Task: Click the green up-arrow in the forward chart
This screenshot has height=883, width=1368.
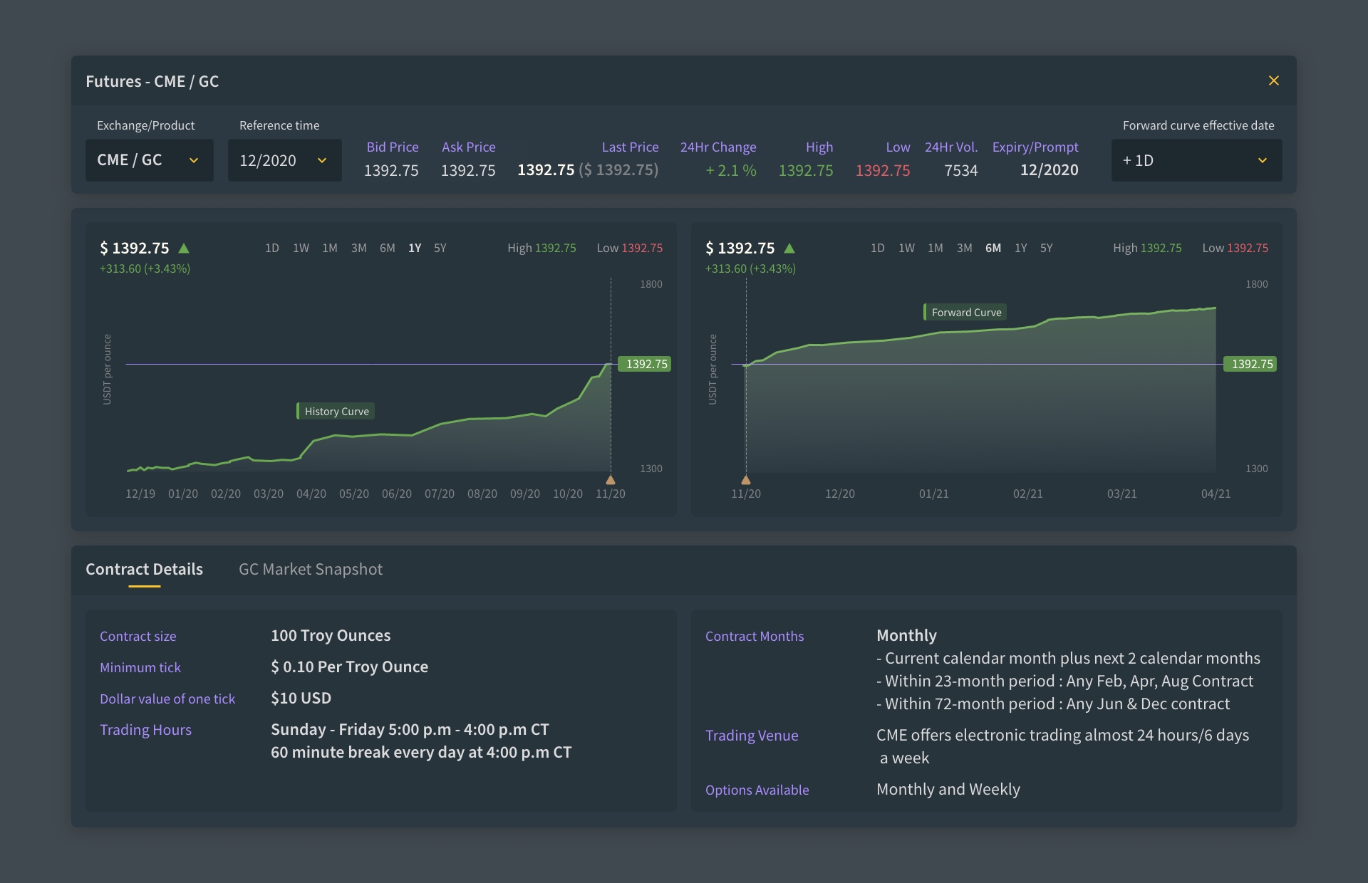Action: pos(789,249)
